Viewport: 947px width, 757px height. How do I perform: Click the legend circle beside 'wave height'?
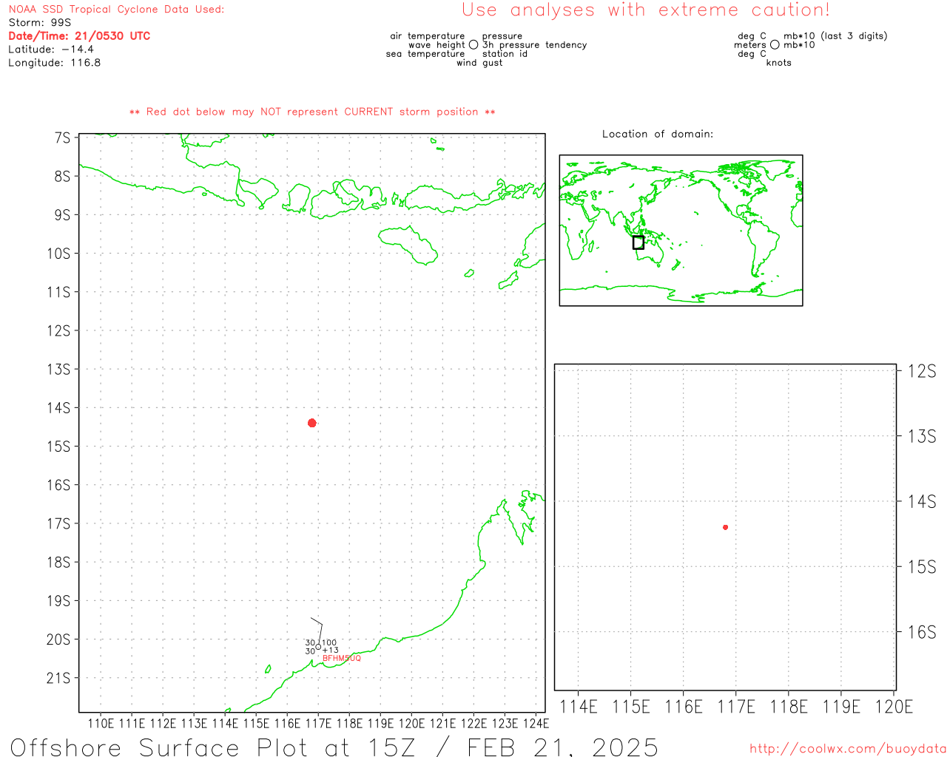point(473,44)
